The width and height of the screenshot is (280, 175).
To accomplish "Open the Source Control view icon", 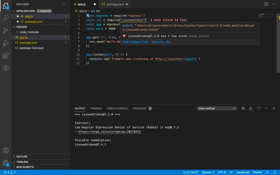I will click(x=6, y=30).
